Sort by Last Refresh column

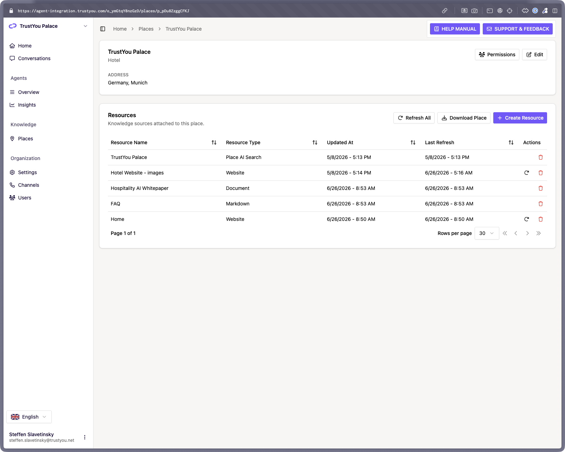click(511, 142)
